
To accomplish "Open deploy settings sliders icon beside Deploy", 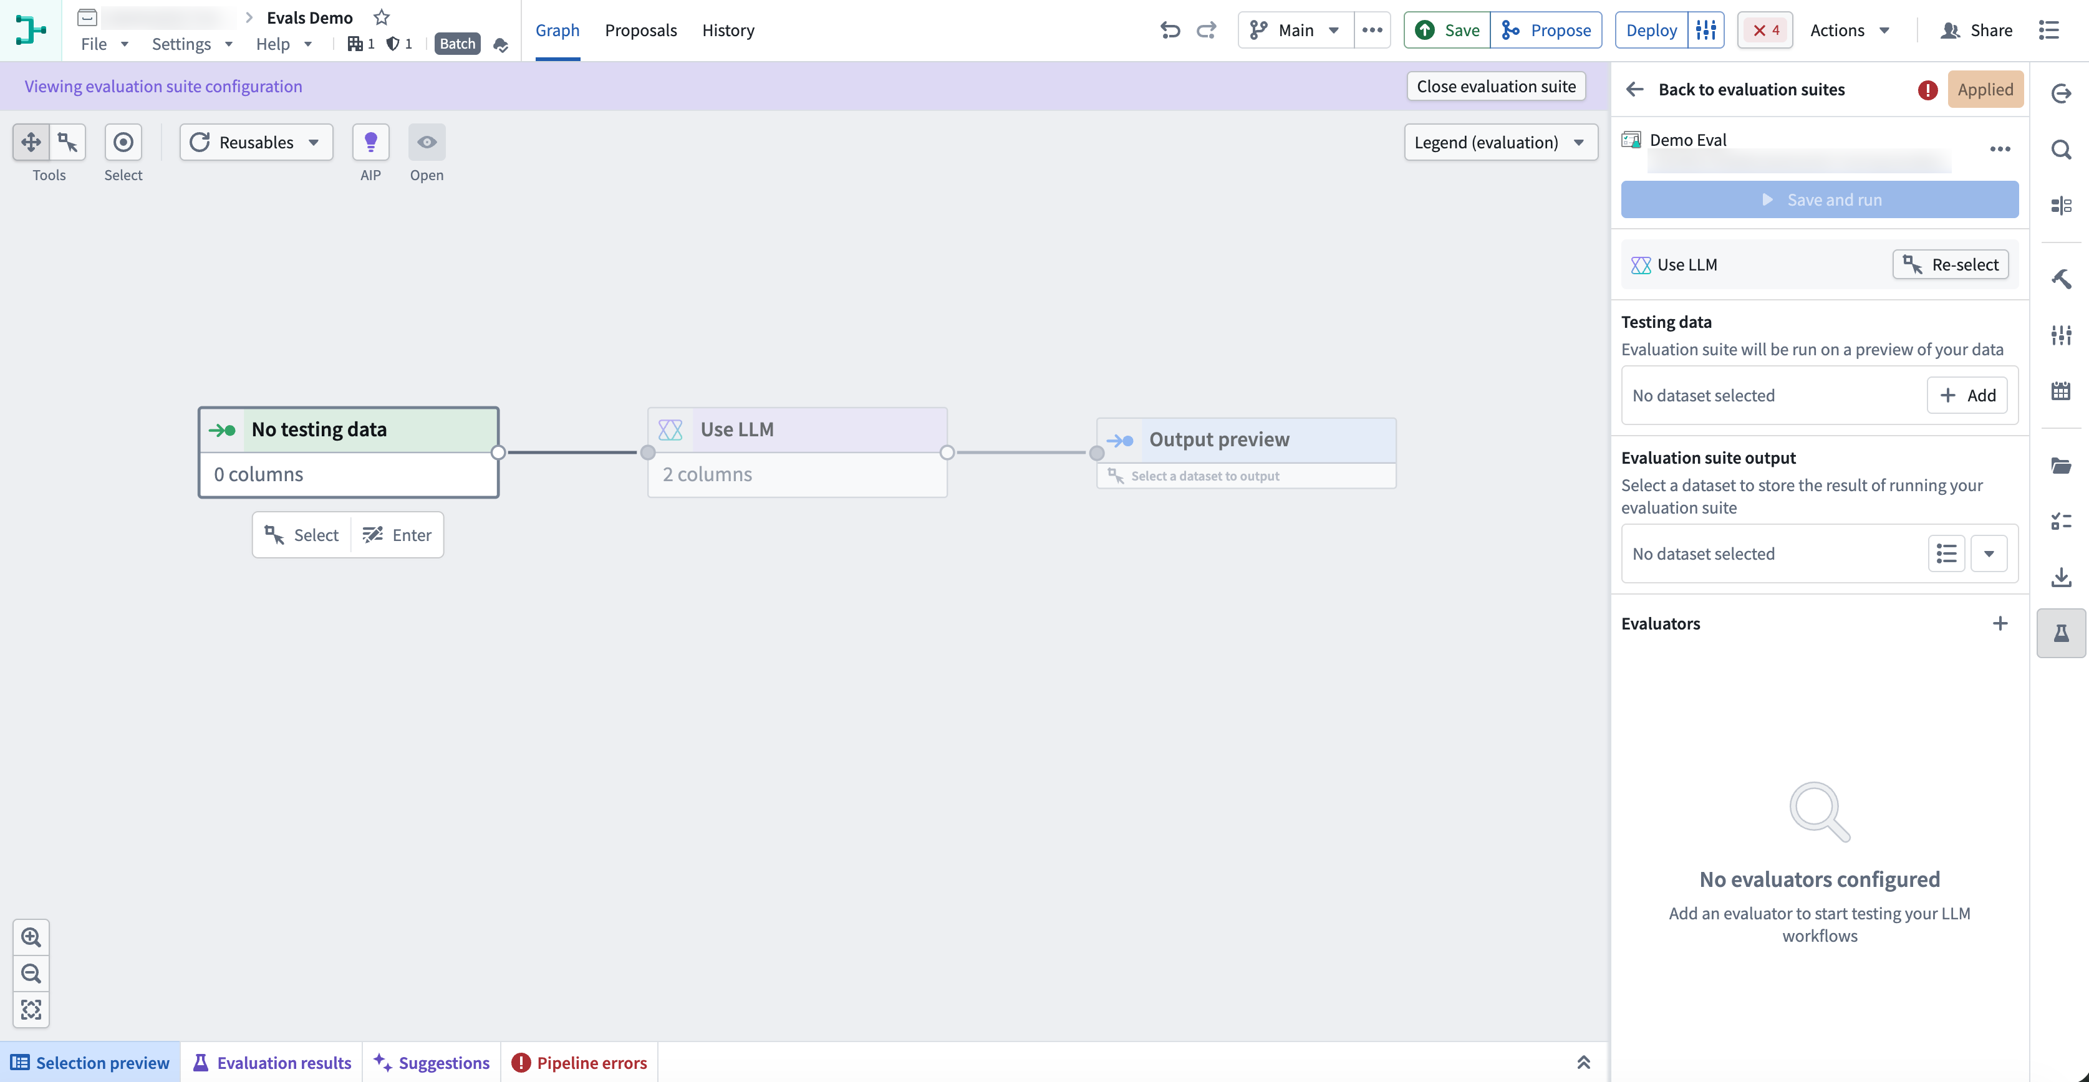I will (x=1706, y=30).
